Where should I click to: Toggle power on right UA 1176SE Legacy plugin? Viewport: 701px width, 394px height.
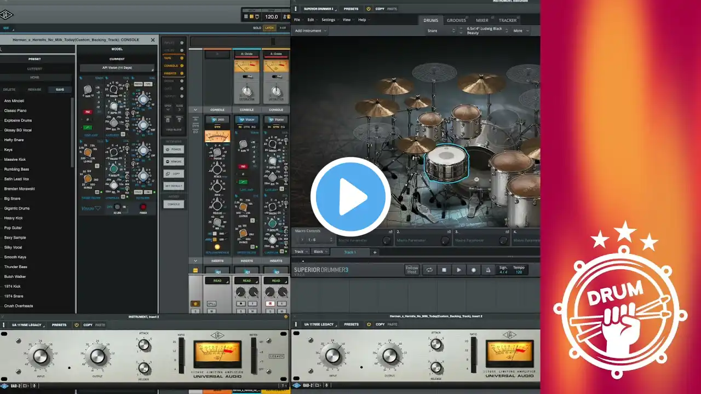[368, 324]
